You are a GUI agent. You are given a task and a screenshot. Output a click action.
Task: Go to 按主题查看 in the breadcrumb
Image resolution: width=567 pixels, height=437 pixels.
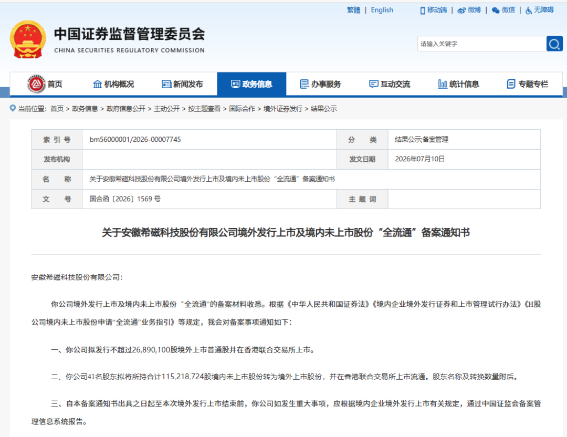click(x=204, y=109)
